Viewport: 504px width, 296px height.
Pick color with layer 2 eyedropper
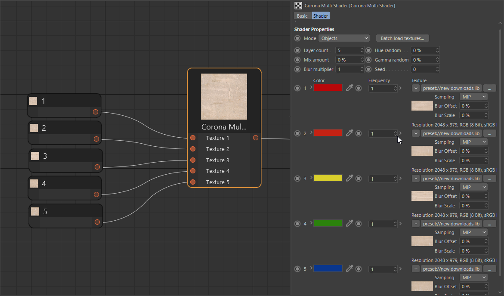pos(349,133)
